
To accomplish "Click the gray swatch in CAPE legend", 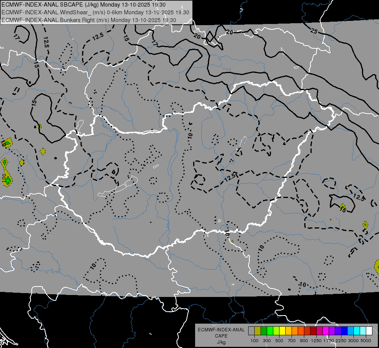I will coord(251,331).
